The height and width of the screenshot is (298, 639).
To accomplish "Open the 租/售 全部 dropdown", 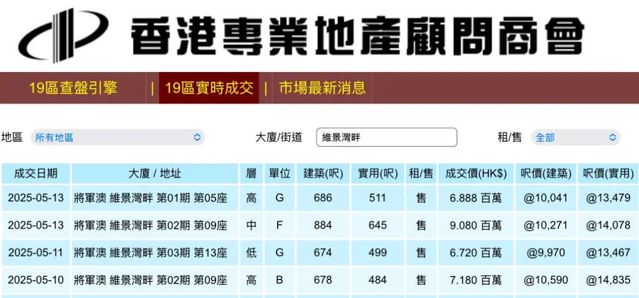I will (x=576, y=137).
